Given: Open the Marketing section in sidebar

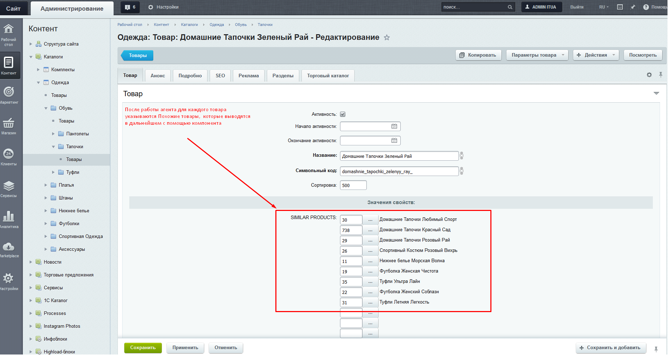Looking at the screenshot, I should point(9,95).
